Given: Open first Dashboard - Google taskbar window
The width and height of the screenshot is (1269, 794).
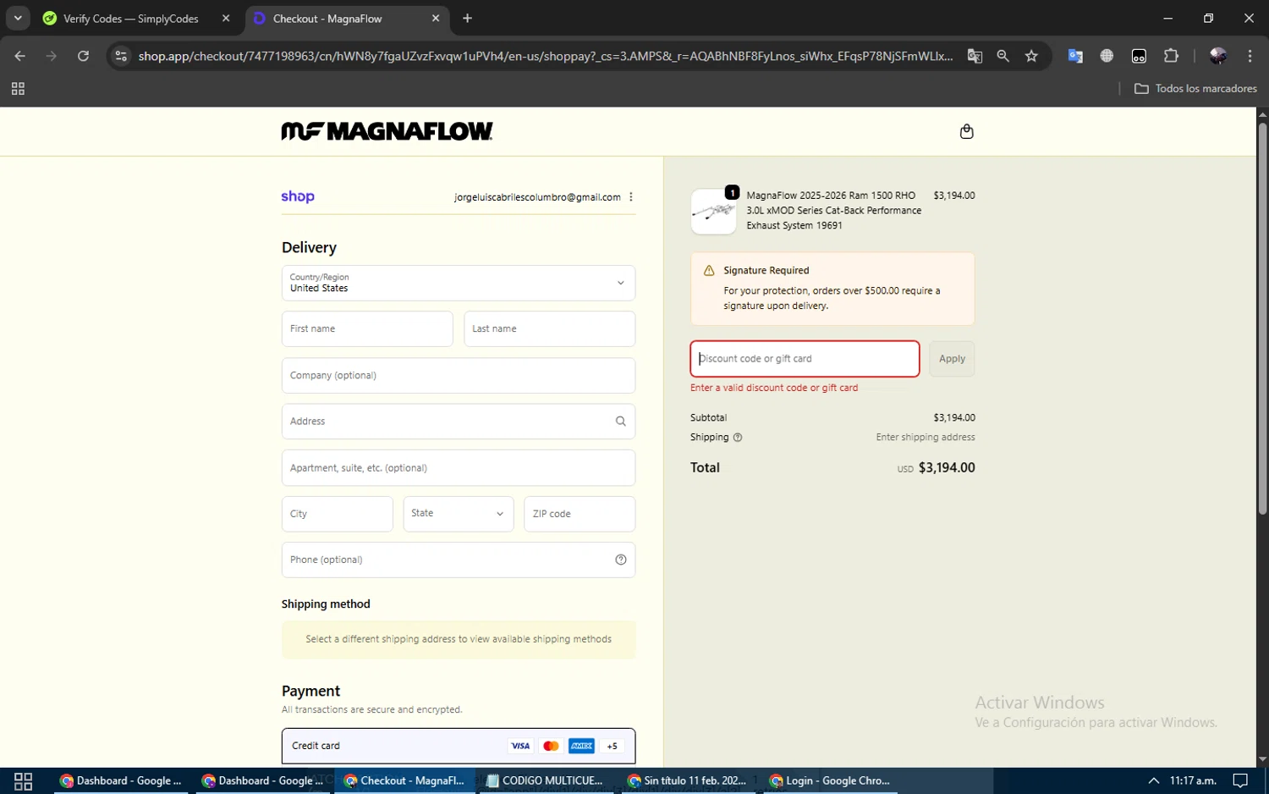Looking at the screenshot, I should [122, 780].
